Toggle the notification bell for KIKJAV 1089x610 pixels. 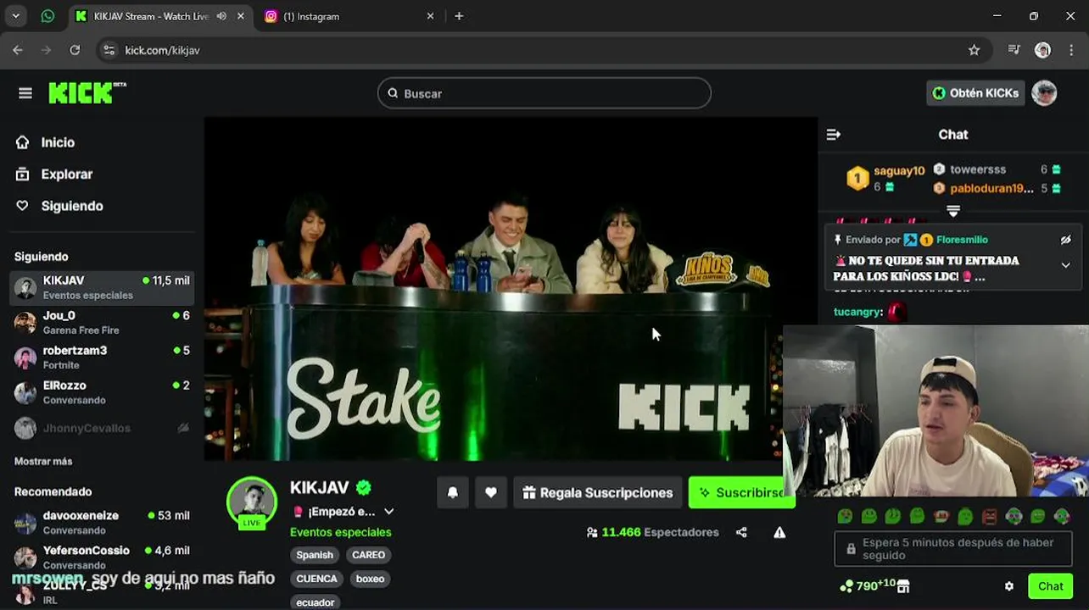pyautogui.click(x=453, y=492)
